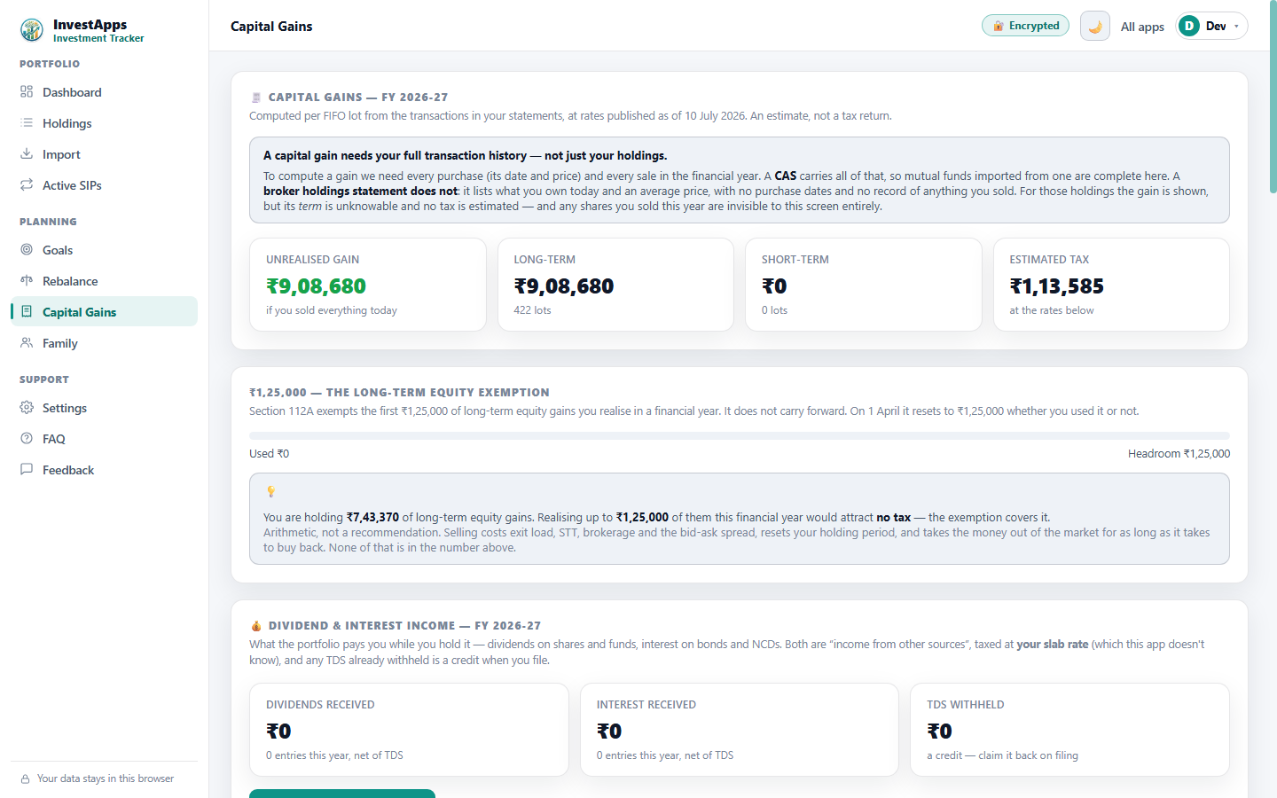
Task: Click the teal button below Dividends card
Action: pyautogui.click(x=342, y=794)
